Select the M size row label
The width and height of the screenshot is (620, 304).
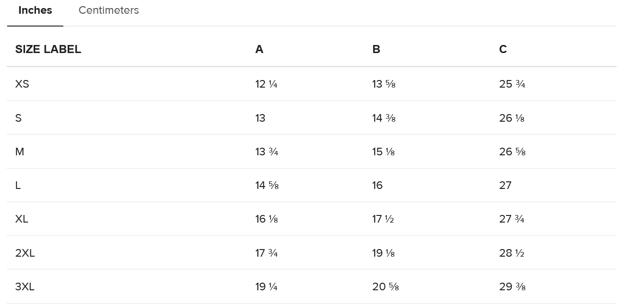(x=20, y=152)
